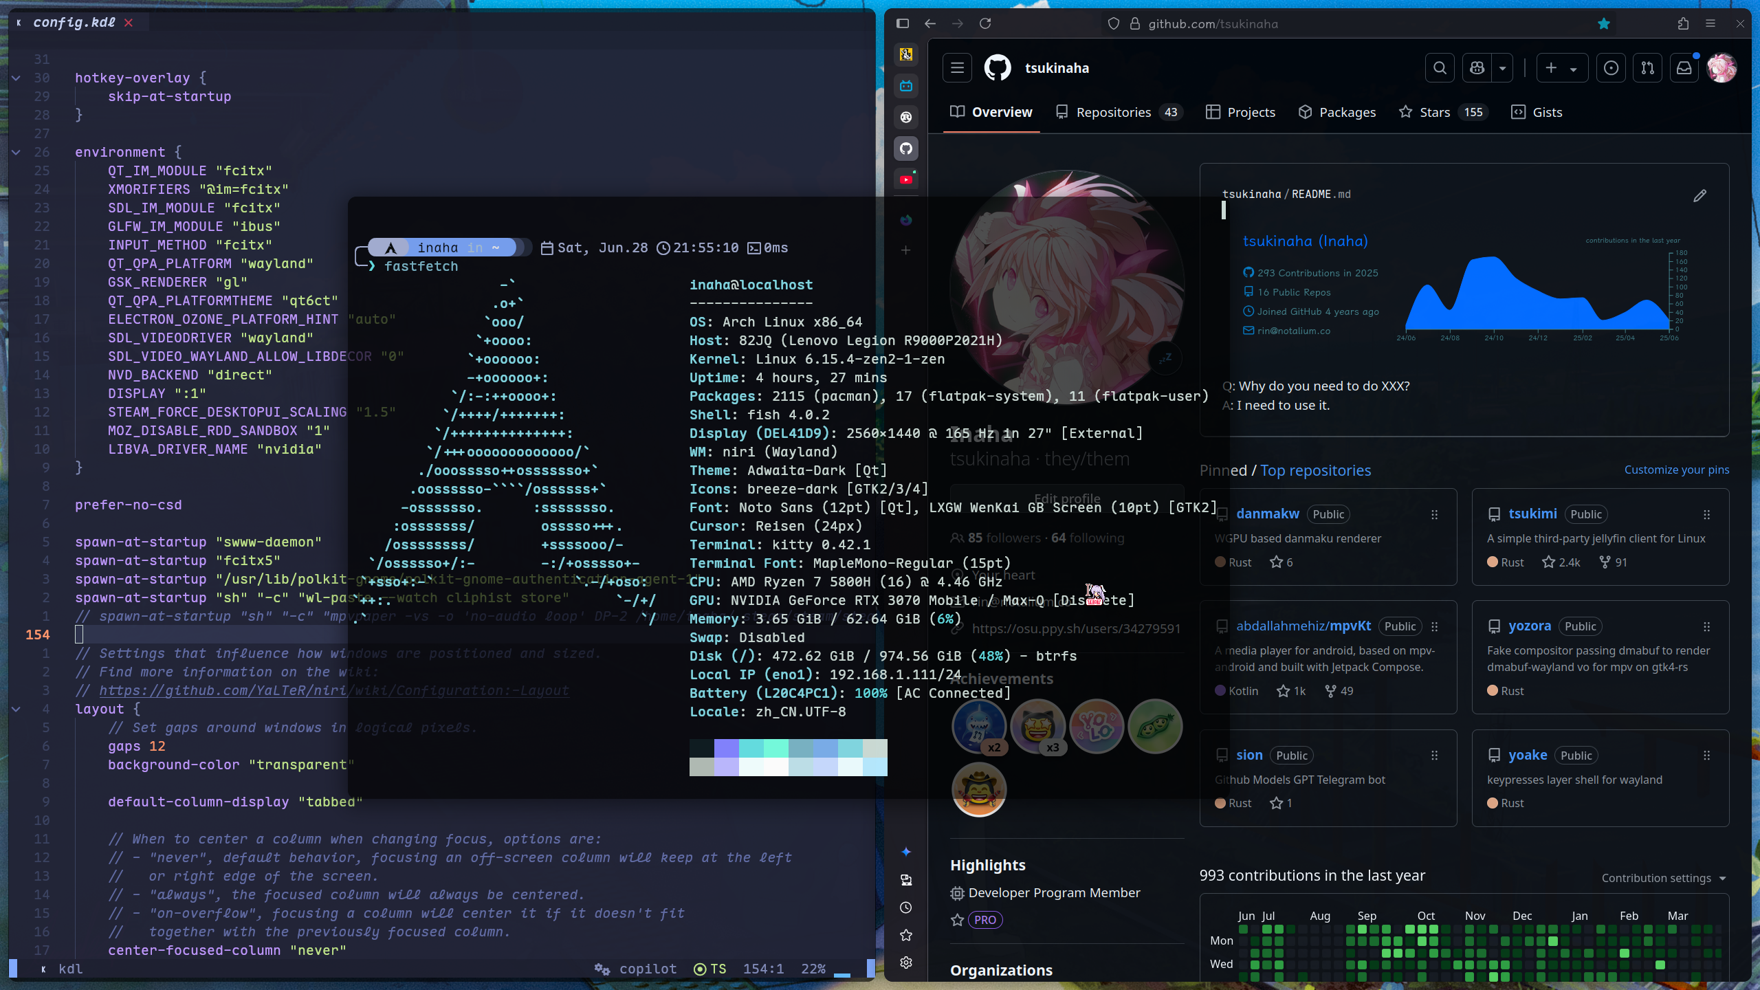Open the synced devices sidebar icon
The width and height of the screenshot is (1760, 990).
tap(906, 880)
